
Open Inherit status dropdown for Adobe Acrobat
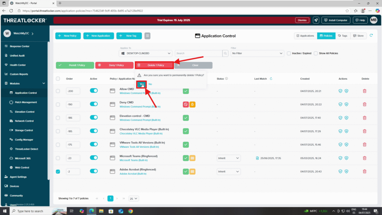coord(229,171)
